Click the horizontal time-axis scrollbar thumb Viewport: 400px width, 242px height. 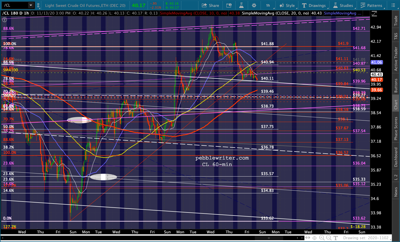[x=269, y=238]
